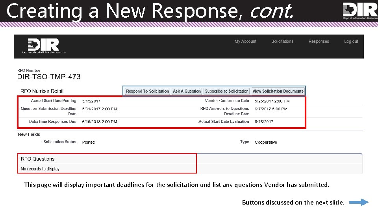Viewport: 378px width, 212px height.
Task: Select the Cooperative type value
Action: click(266, 142)
